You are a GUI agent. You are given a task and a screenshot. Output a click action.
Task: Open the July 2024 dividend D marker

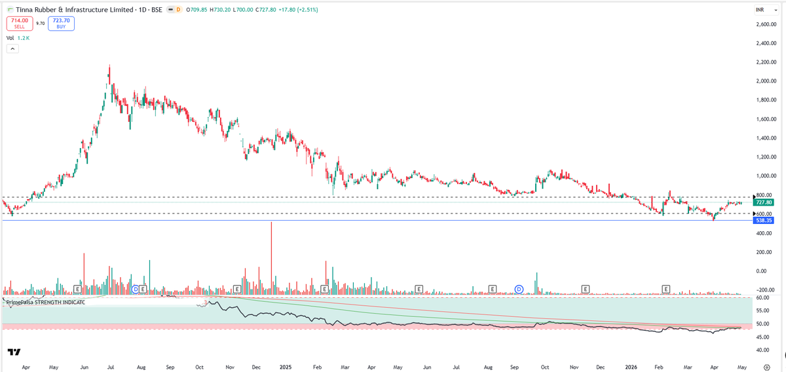(136, 288)
